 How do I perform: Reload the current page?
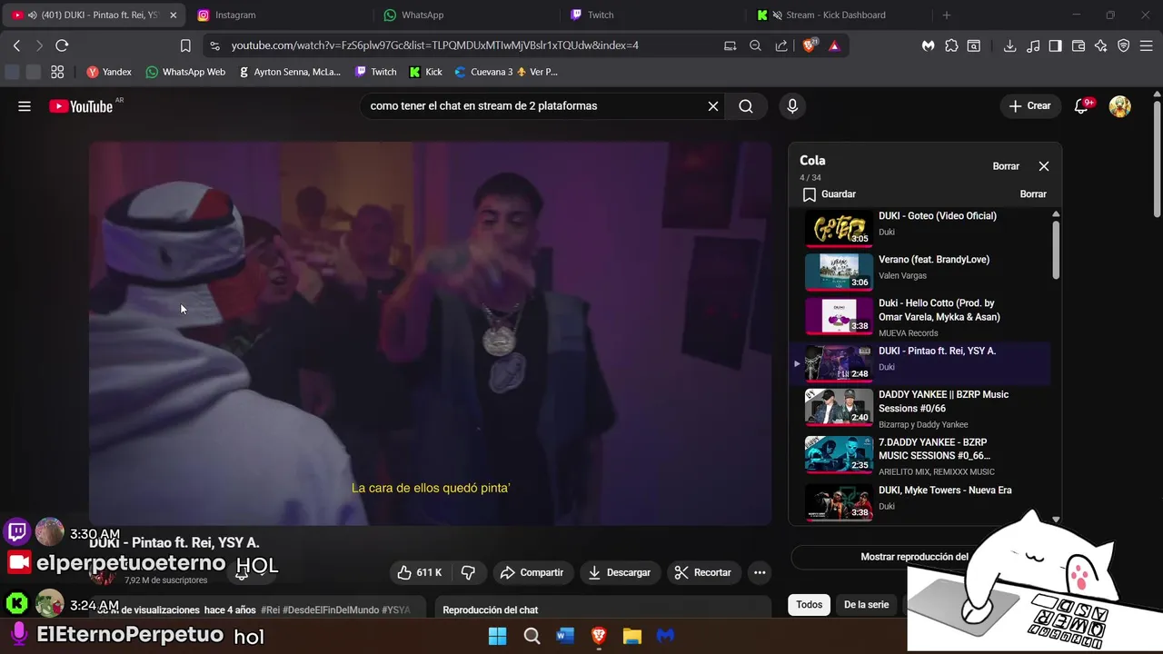[x=62, y=45]
